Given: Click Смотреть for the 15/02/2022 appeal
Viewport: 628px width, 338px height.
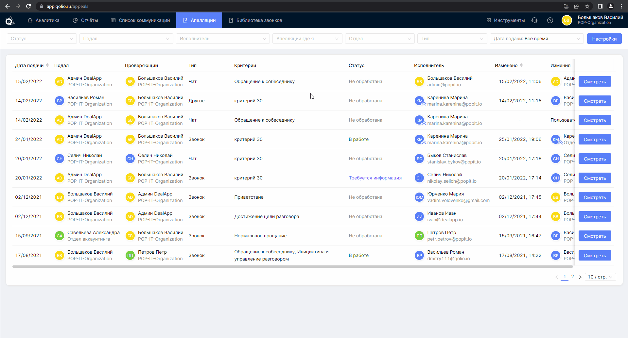Looking at the screenshot, I should pyautogui.click(x=595, y=82).
